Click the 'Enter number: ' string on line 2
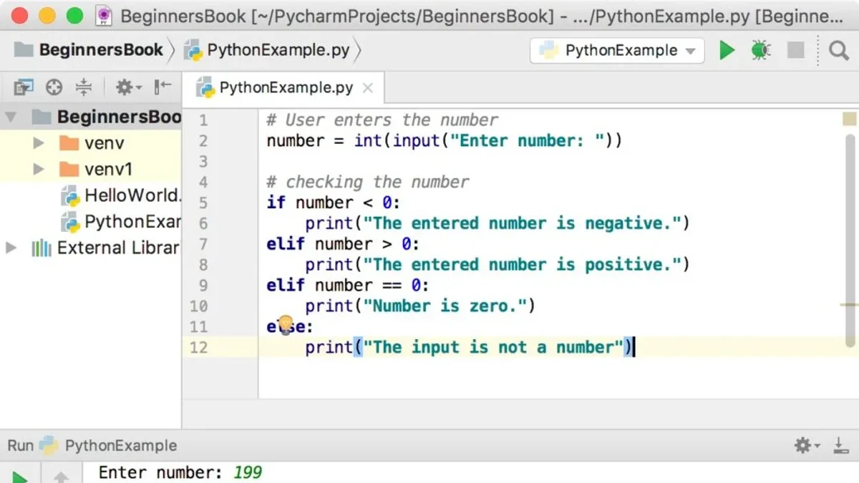 tap(528, 140)
